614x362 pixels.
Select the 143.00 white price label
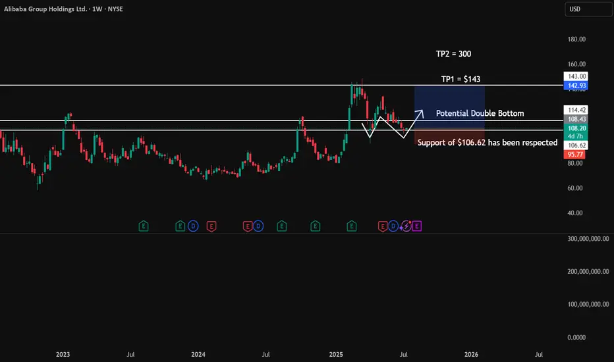(x=576, y=76)
